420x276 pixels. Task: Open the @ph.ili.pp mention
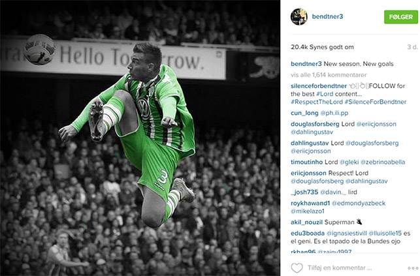[334, 113]
